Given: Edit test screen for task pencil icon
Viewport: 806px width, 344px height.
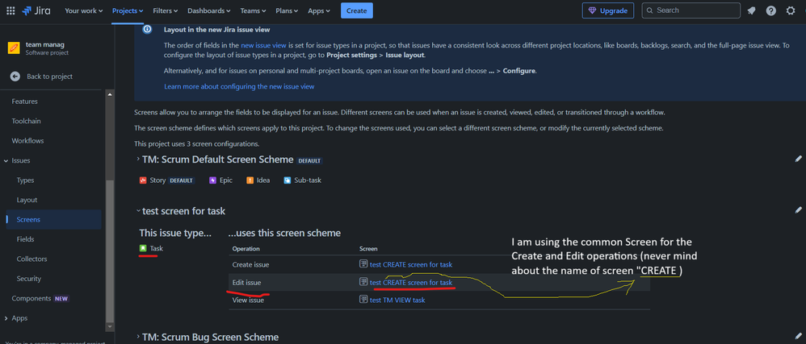Looking at the screenshot, I should pyautogui.click(x=798, y=209).
